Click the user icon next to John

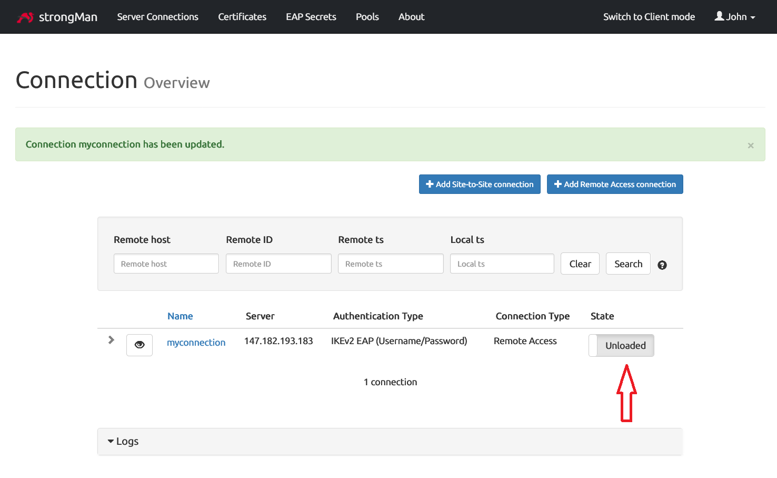click(x=719, y=16)
